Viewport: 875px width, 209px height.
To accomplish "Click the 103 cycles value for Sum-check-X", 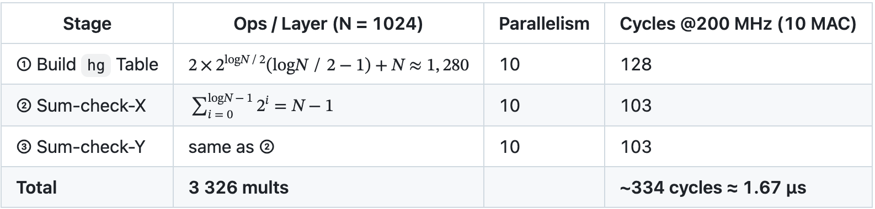I will 636,105.
